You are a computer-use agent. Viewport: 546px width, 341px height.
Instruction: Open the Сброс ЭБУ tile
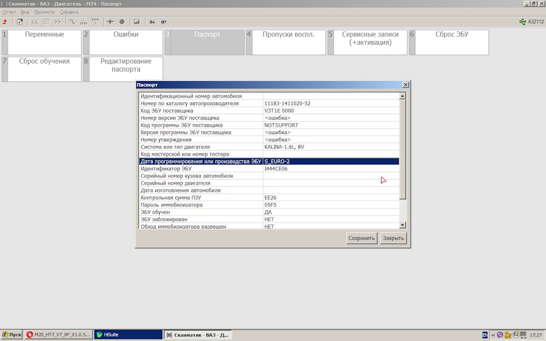tap(449, 42)
